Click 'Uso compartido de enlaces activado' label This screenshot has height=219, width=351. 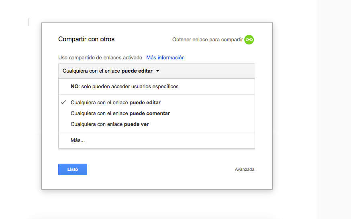tap(100, 58)
